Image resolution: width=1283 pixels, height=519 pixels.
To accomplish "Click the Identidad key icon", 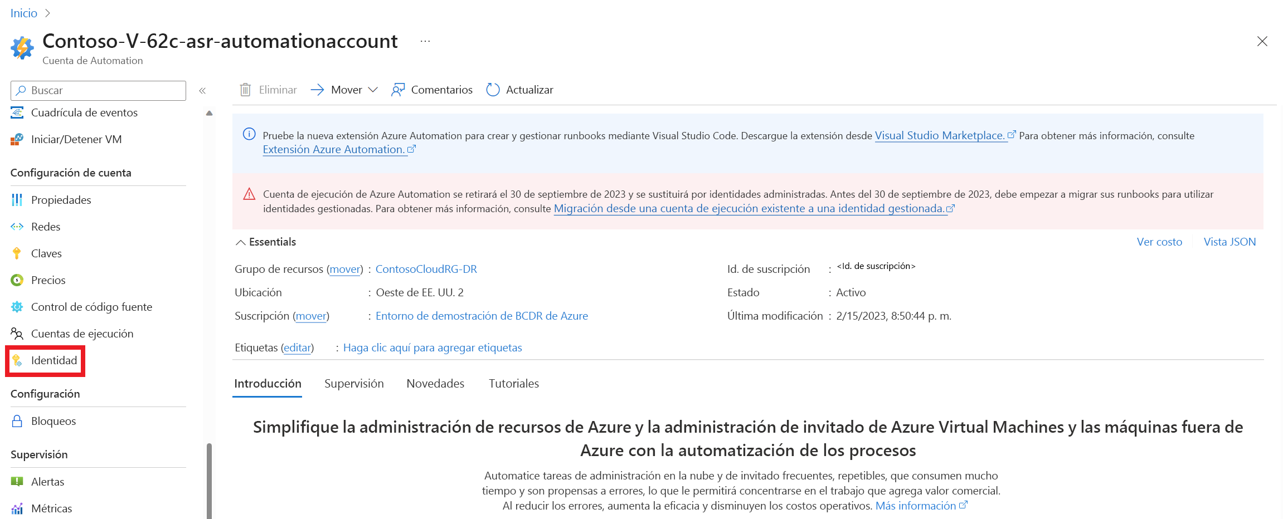I will click(x=17, y=360).
